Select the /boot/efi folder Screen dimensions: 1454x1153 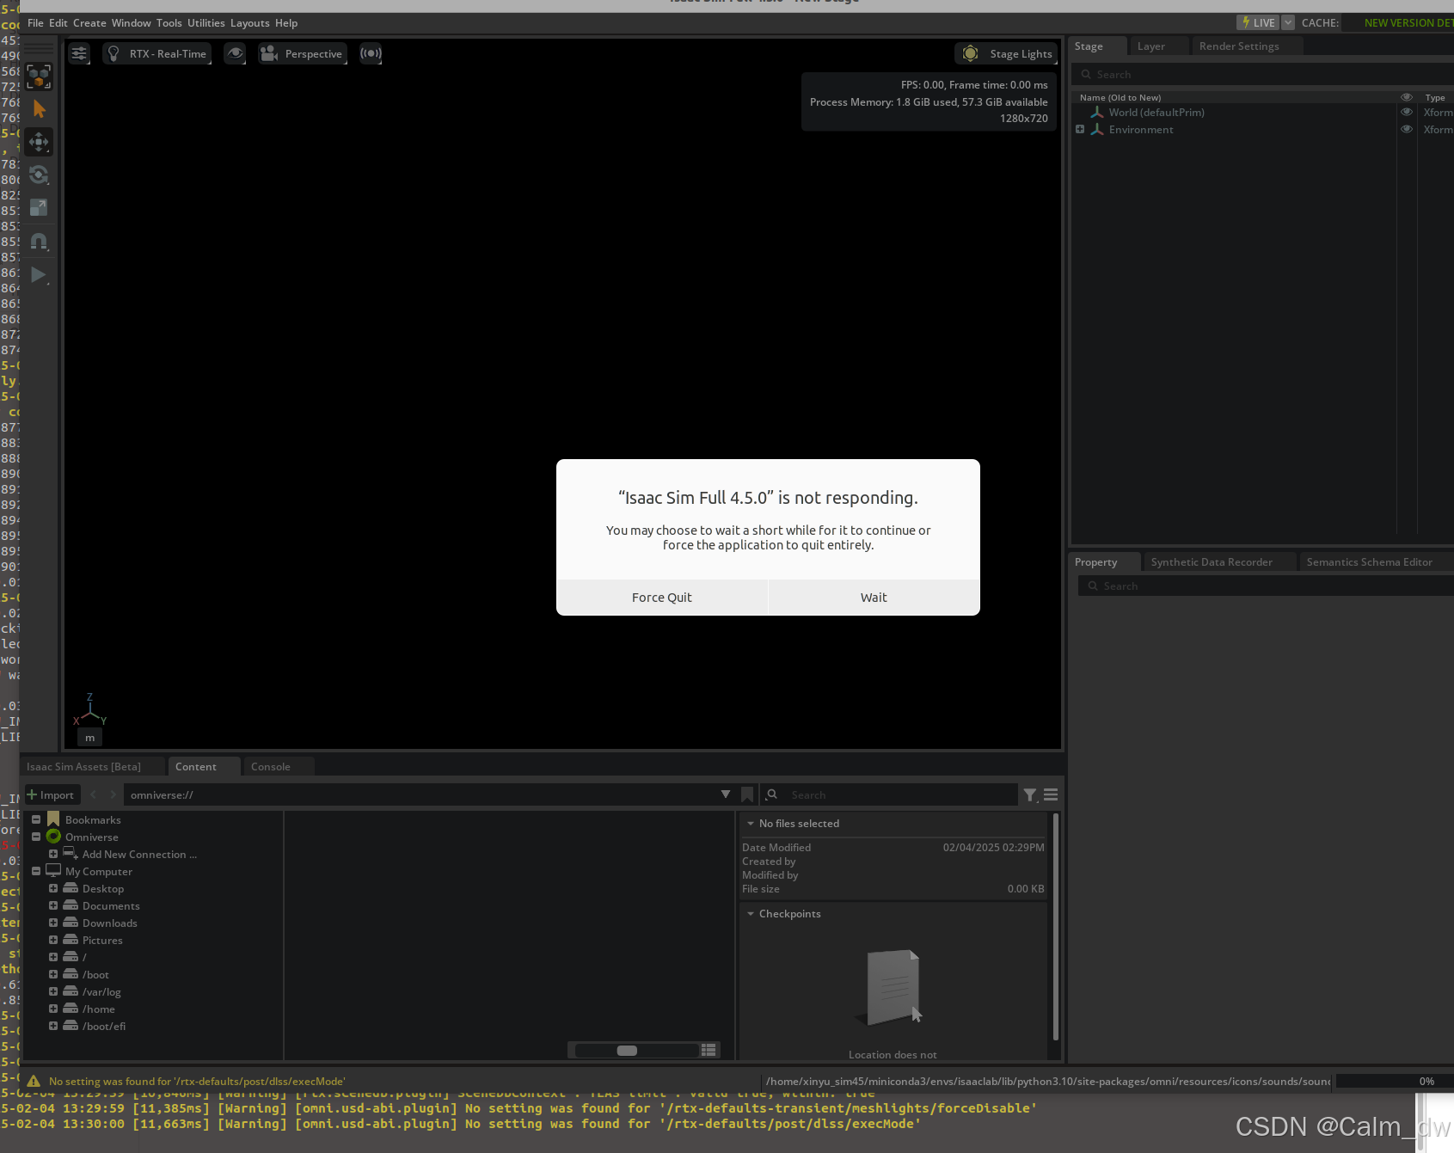pos(104,1027)
